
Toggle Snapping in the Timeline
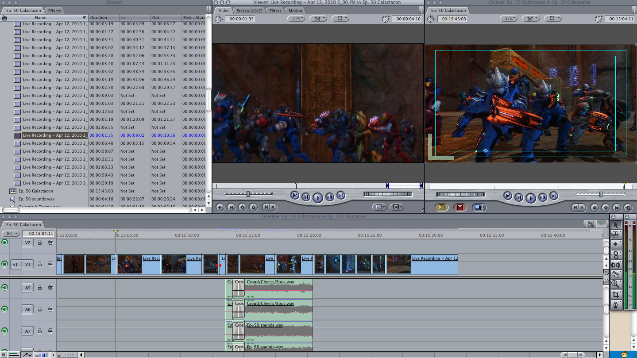tap(601, 224)
